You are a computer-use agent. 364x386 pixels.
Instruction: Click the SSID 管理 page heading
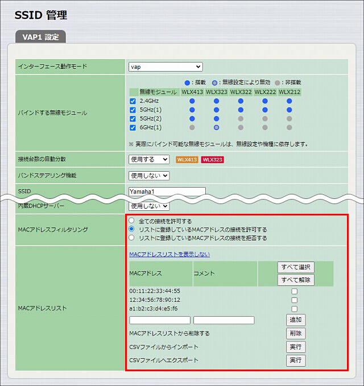pyautogui.click(x=41, y=15)
